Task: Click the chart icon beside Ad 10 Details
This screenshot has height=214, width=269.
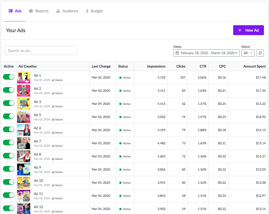Action: 53,185
